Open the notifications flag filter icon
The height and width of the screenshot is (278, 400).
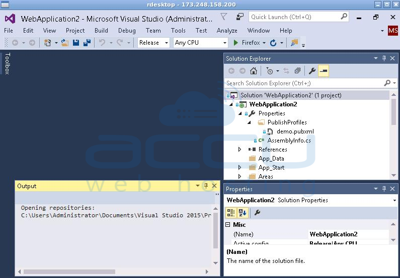[224, 17]
